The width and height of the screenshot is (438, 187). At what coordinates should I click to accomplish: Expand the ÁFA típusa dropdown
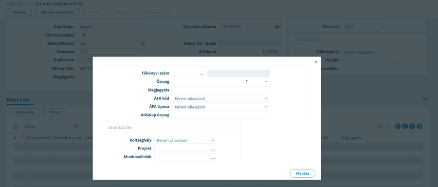pyautogui.click(x=220, y=107)
